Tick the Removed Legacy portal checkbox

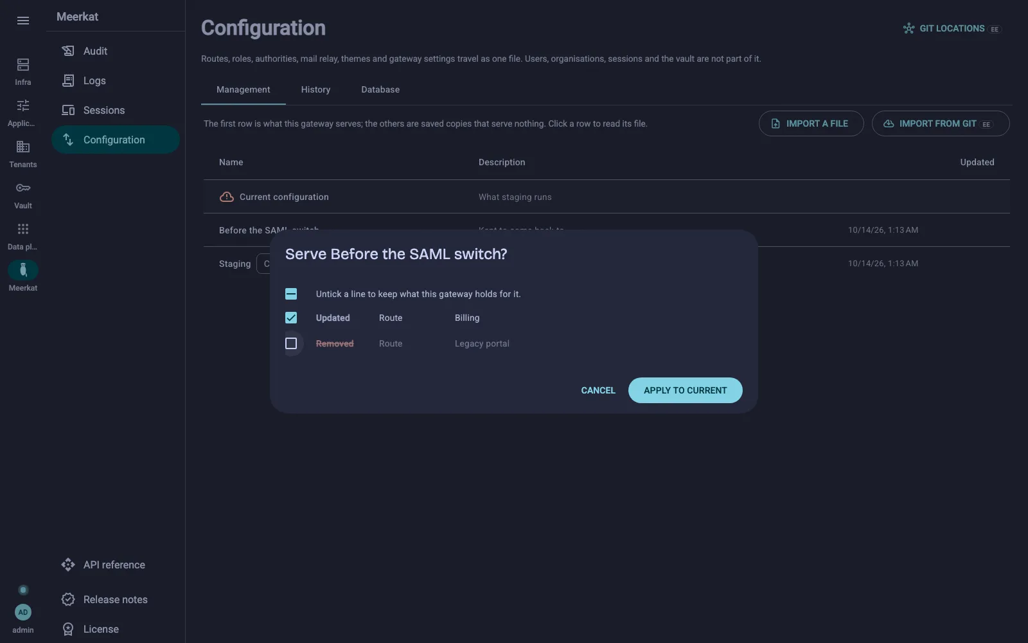[291, 343]
